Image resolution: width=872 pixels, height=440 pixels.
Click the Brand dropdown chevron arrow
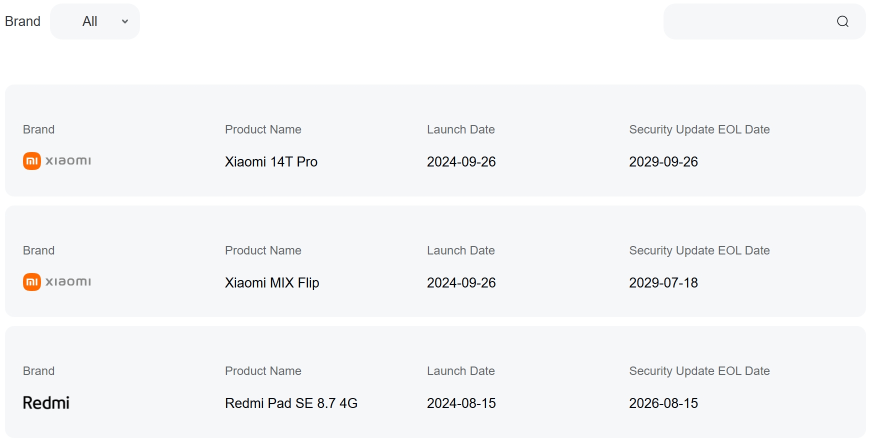pyautogui.click(x=125, y=21)
